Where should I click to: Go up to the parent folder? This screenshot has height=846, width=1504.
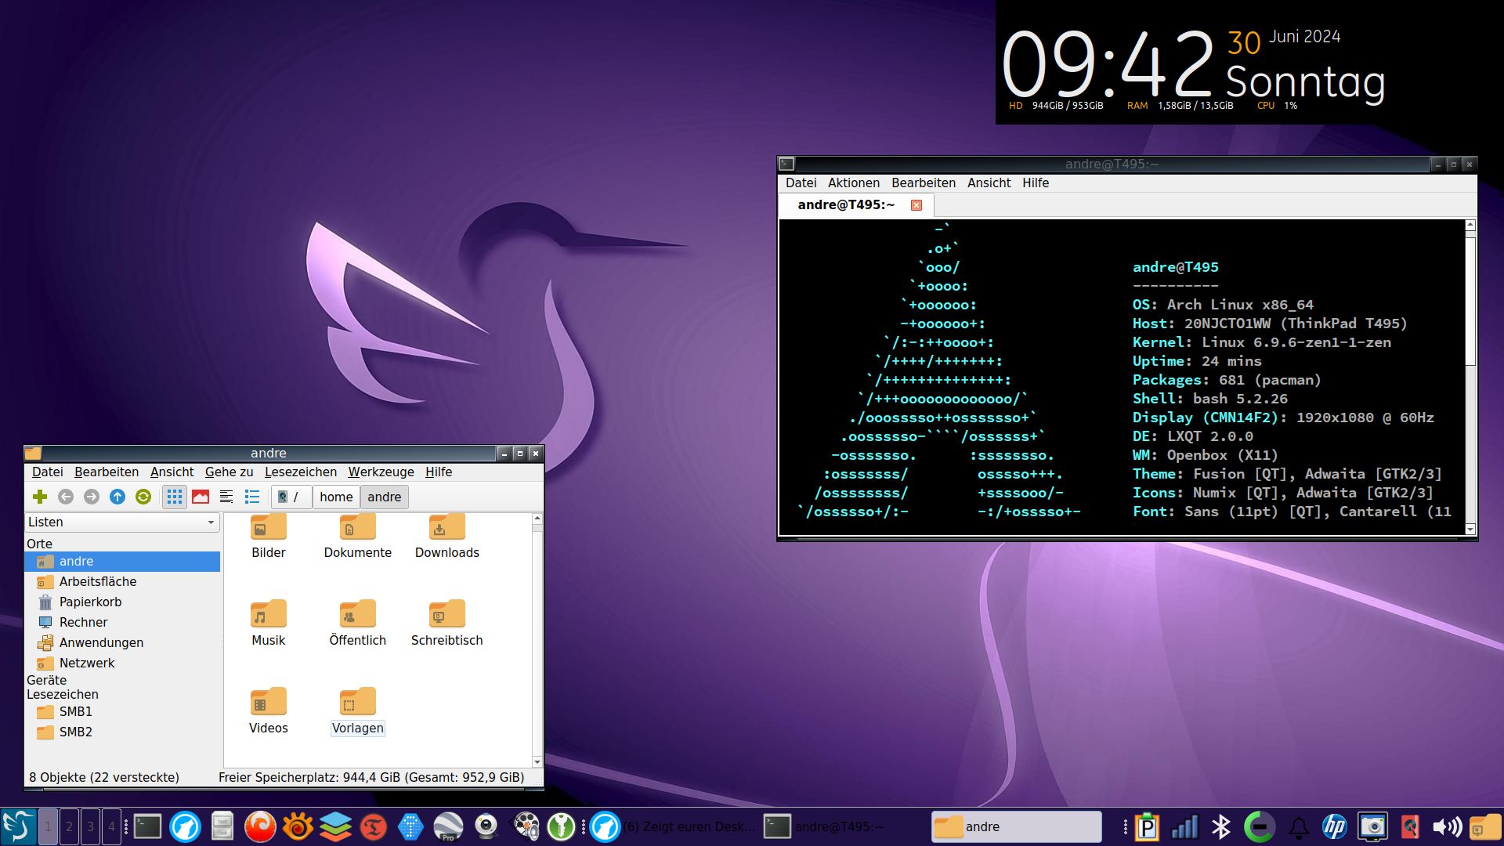(117, 497)
